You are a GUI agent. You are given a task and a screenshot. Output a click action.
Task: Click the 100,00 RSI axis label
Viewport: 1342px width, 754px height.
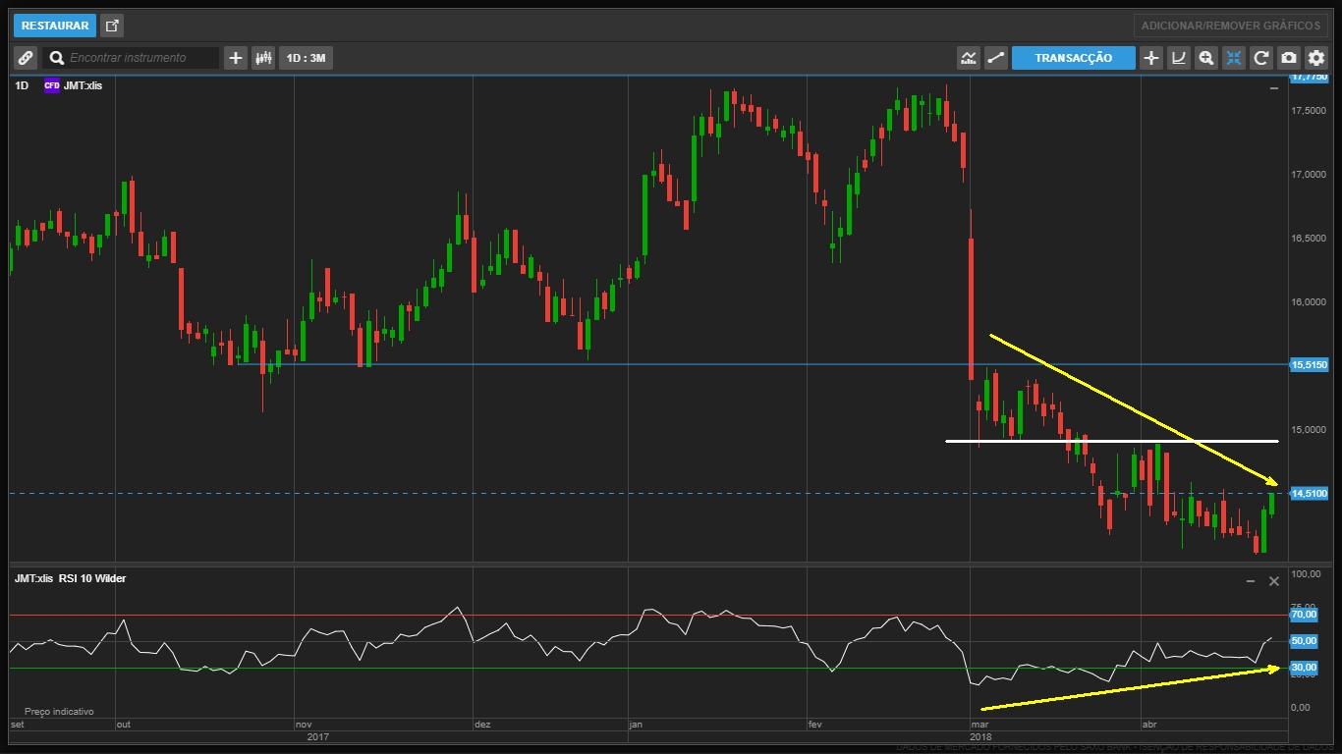click(1306, 573)
